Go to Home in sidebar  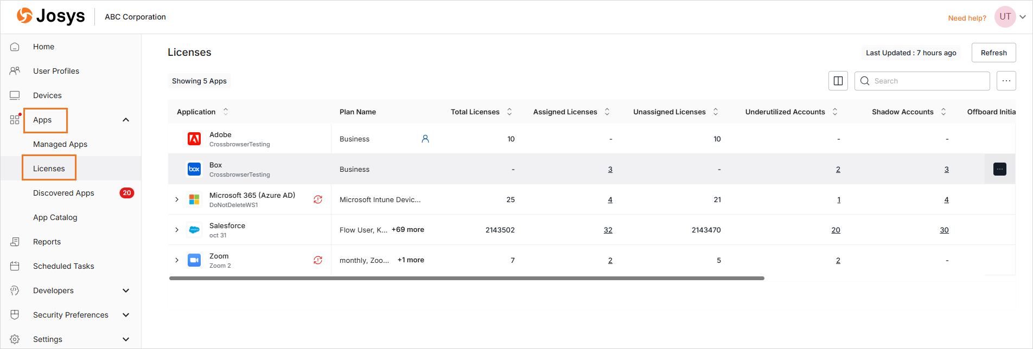coord(43,47)
